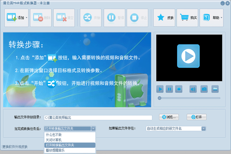
Task: Play preview with the small play button
Action: 160,89
